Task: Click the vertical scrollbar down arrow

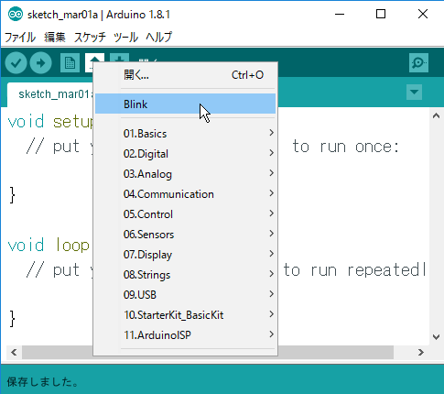Action: coord(436,337)
